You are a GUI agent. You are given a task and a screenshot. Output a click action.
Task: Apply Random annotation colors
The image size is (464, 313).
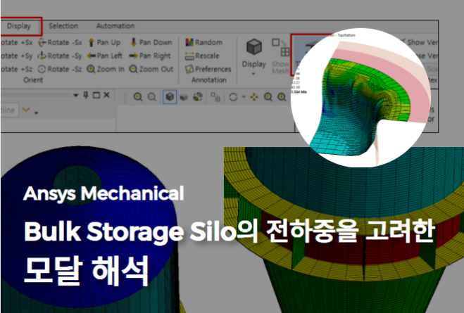tap(204, 43)
